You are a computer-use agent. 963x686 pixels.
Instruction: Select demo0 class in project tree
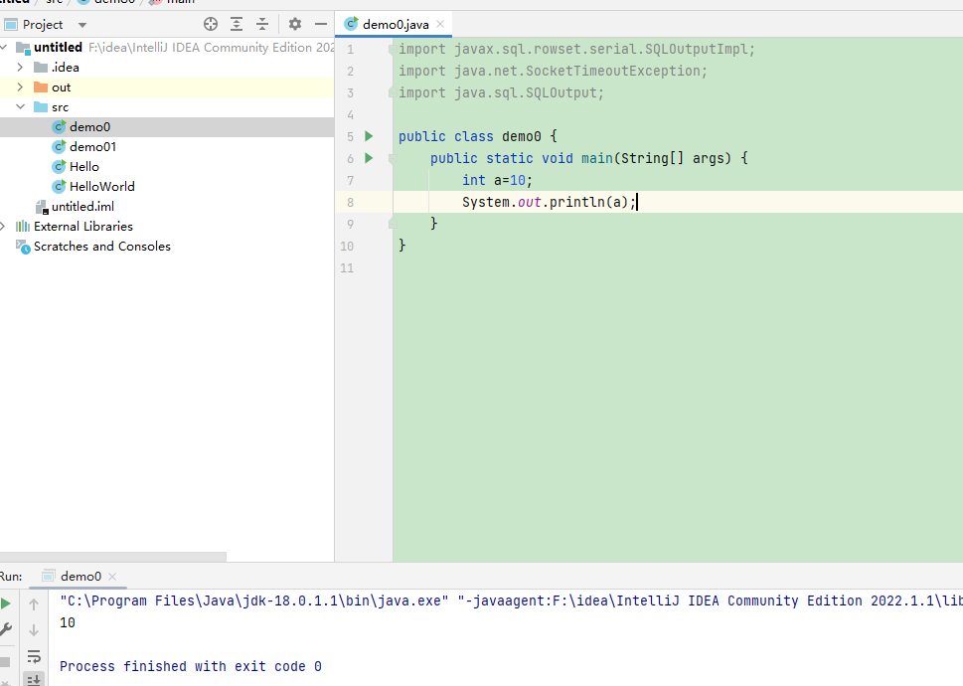pyautogui.click(x=89, y=127)
